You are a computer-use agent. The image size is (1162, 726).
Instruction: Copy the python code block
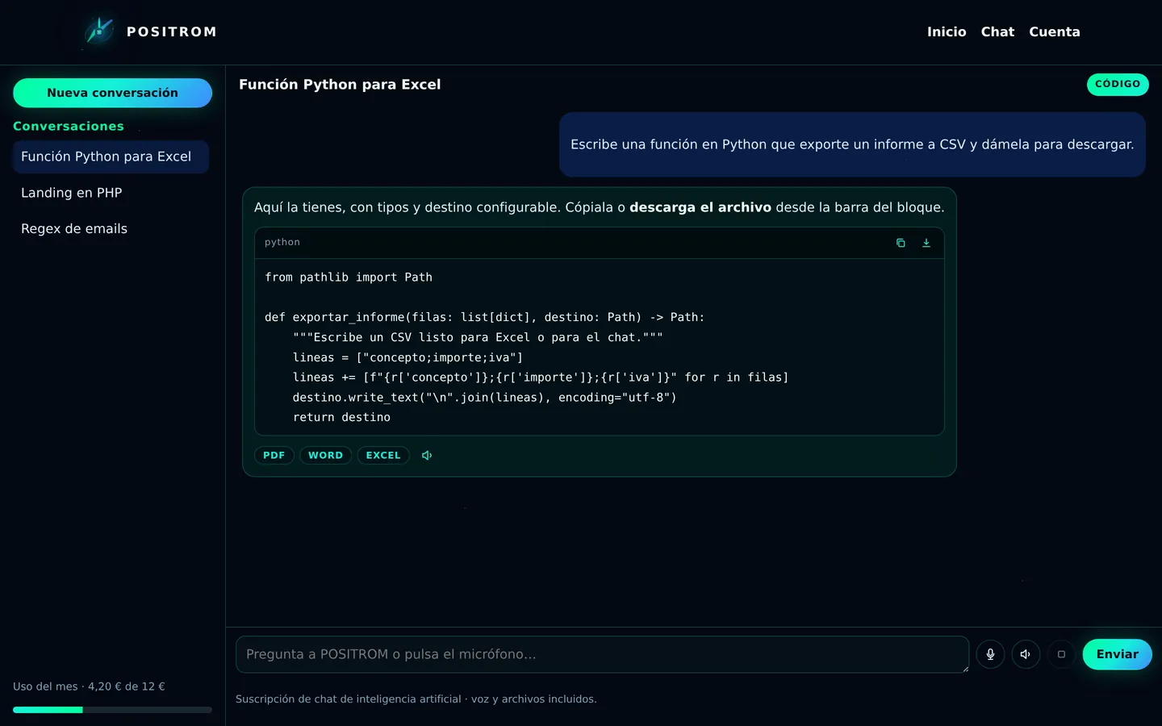point(901,243)
